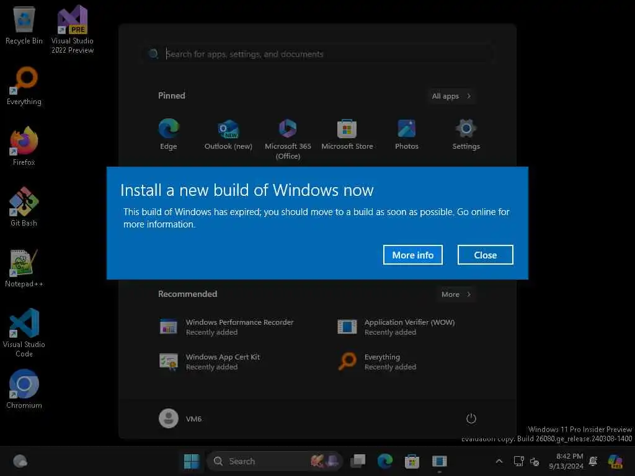Open the running app icon right of Store on taskbar
This screenshot has height=476, width=635.
tap(440, 461)
